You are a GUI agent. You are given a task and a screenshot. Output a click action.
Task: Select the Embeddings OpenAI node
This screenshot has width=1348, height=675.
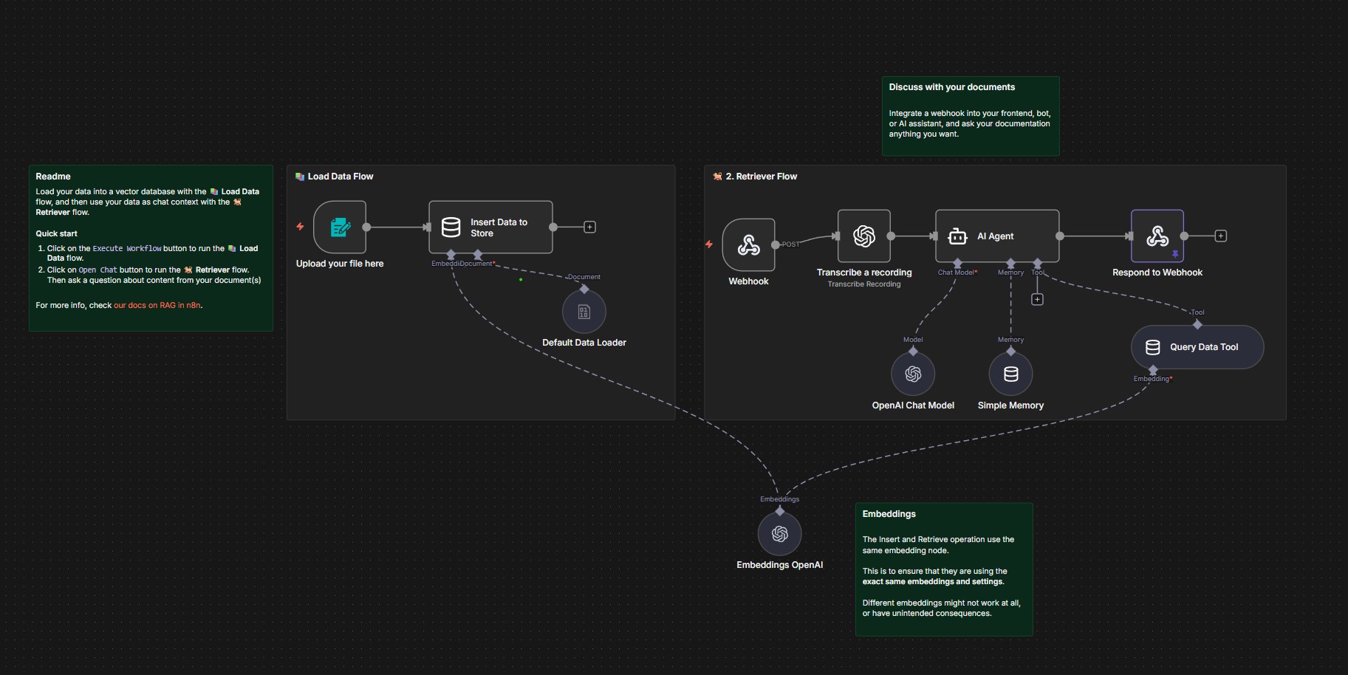[779, 533]
